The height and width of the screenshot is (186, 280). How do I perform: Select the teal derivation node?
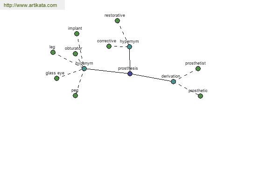pos(174,81)
